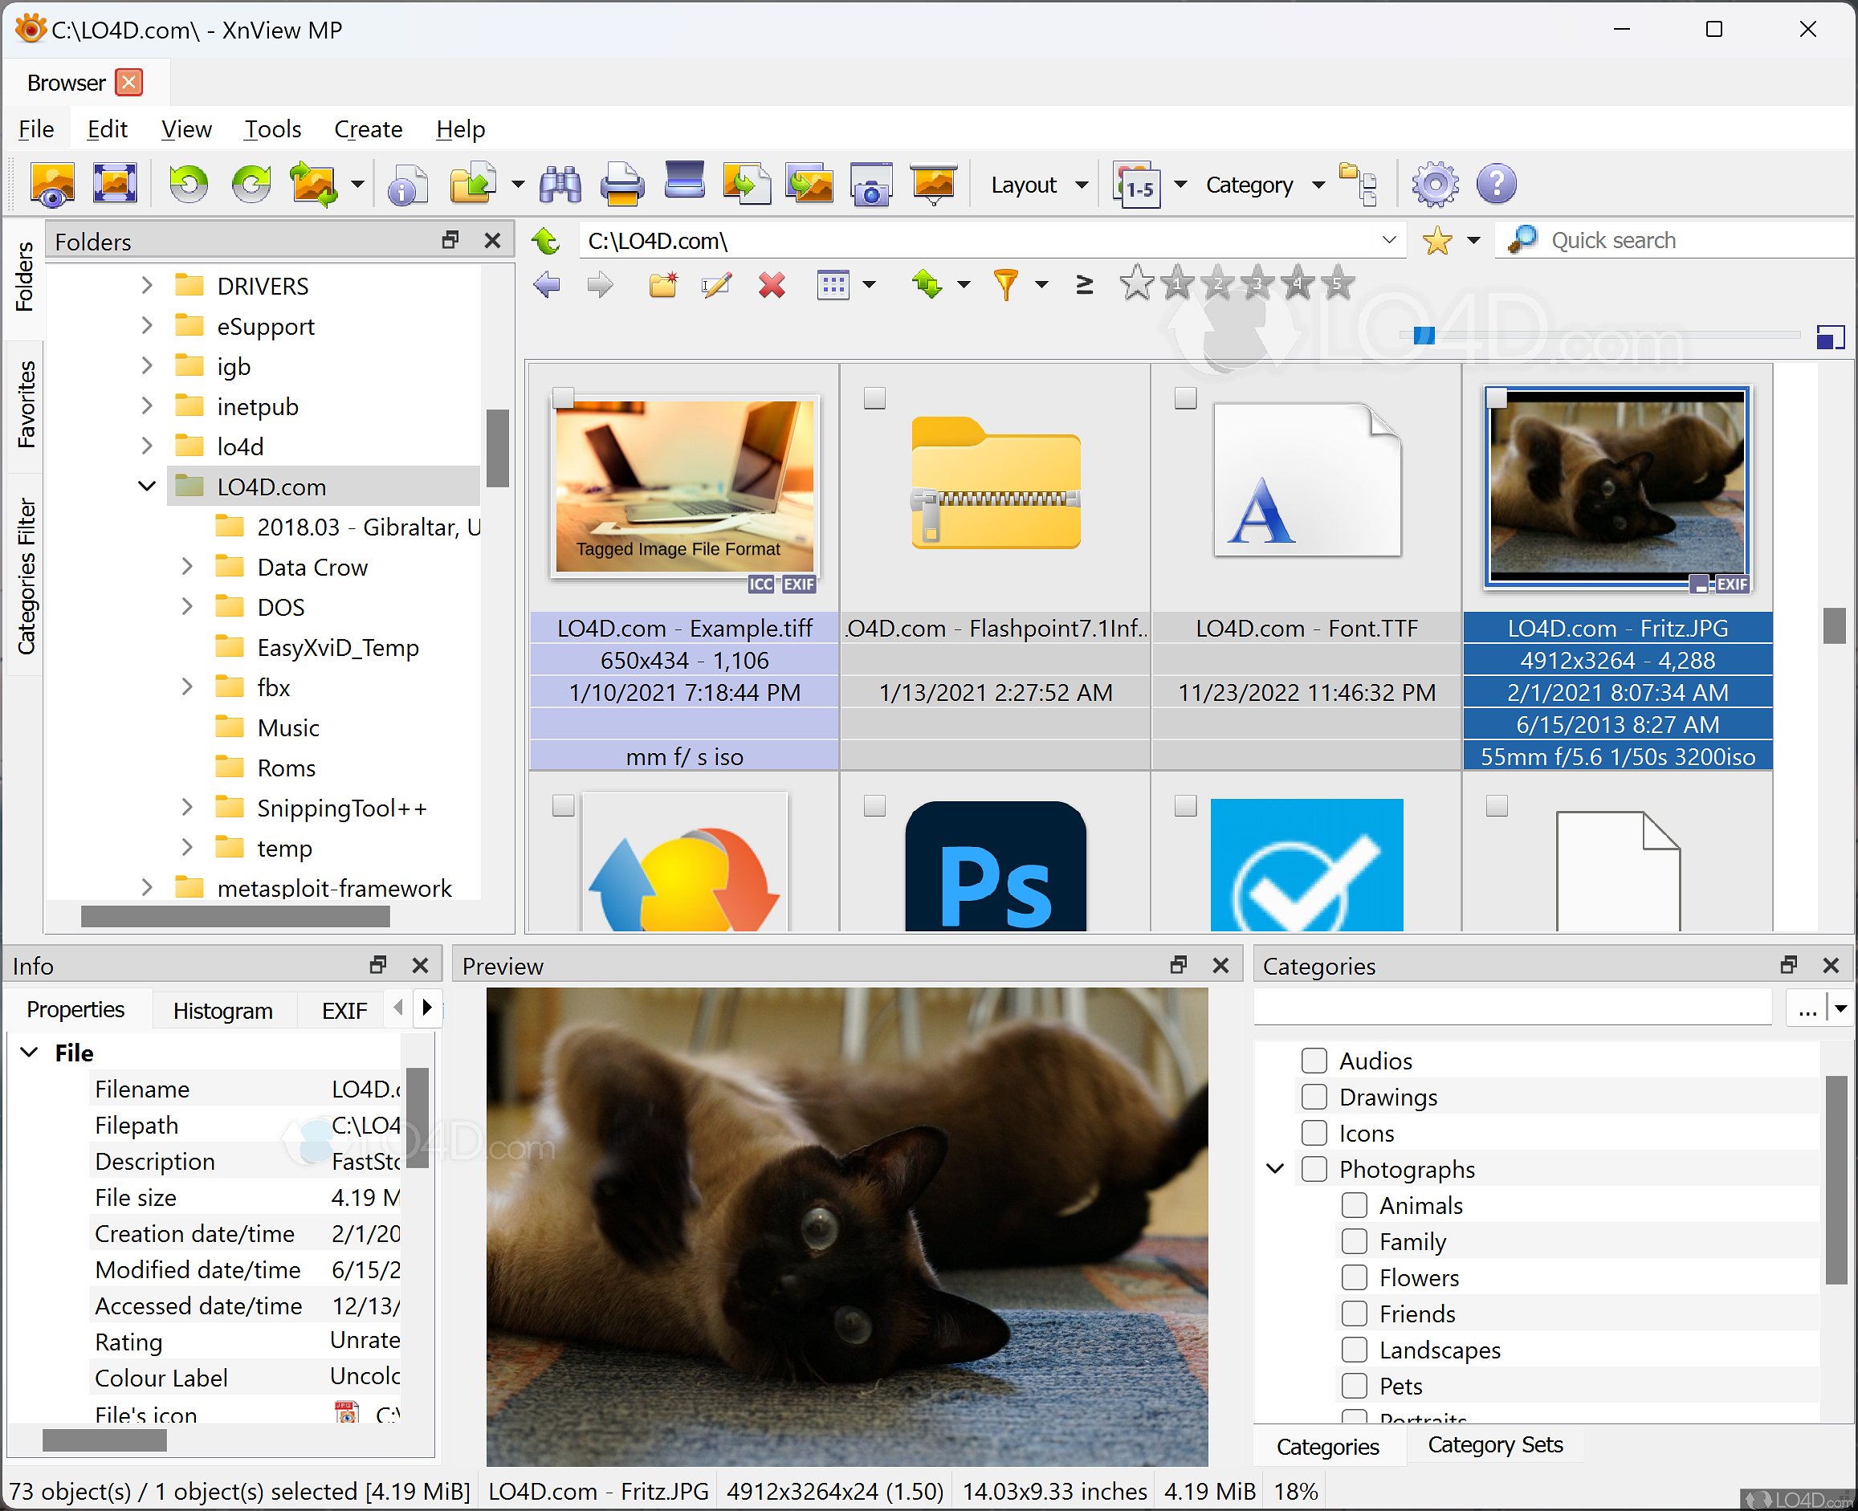Open the Browser mode toolbar icon
1858x1511 pixels.
[52, 185]
